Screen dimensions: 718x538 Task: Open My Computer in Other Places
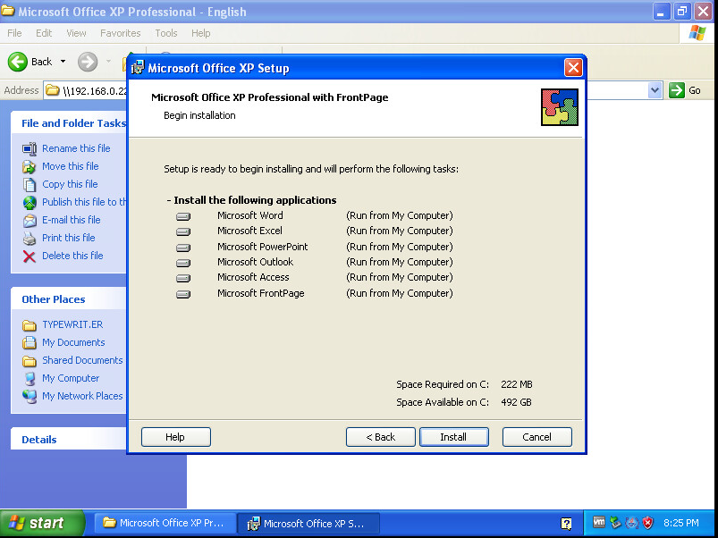pyautogui.click(x=71, y=378)
